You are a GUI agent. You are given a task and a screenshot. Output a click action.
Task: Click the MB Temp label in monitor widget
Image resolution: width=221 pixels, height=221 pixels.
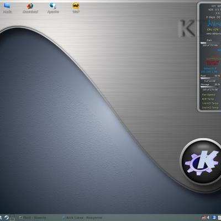pyautogui.click(x=208, y=99)
